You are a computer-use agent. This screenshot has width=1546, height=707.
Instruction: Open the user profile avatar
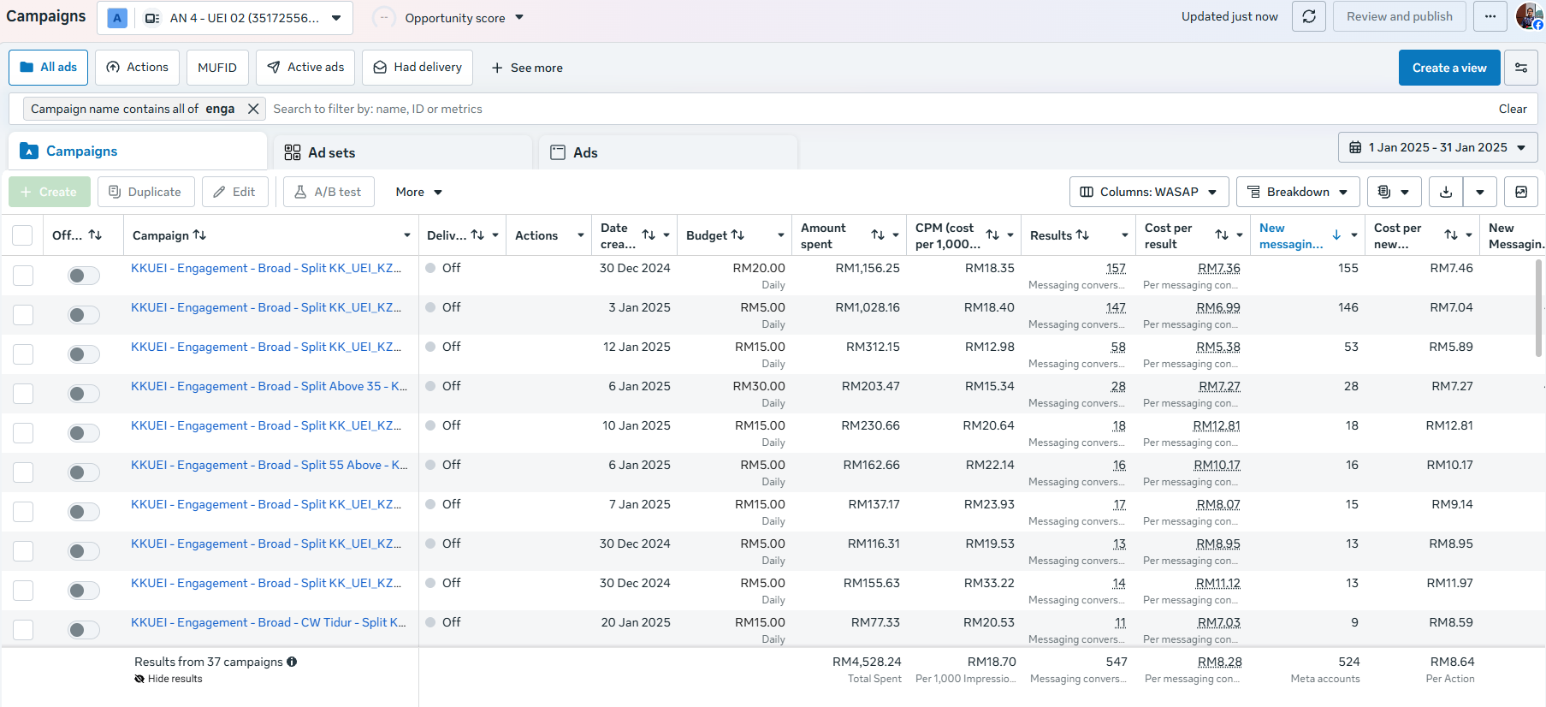point(1528,16)
